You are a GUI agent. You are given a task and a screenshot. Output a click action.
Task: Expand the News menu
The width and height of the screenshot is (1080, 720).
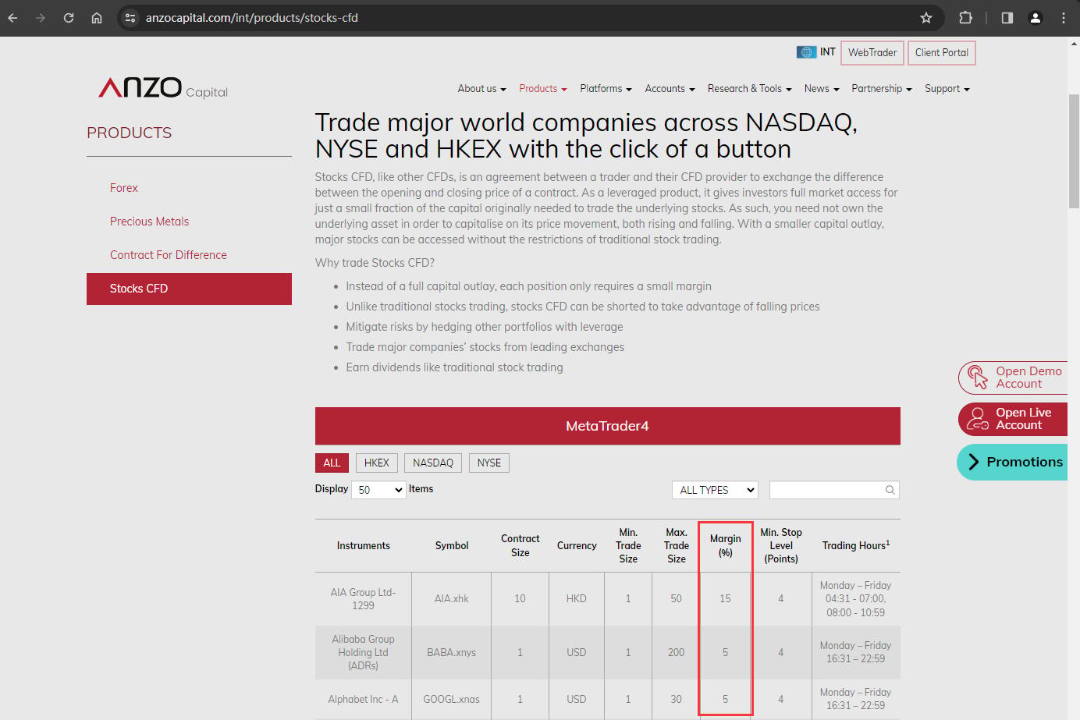click(822, 89)
